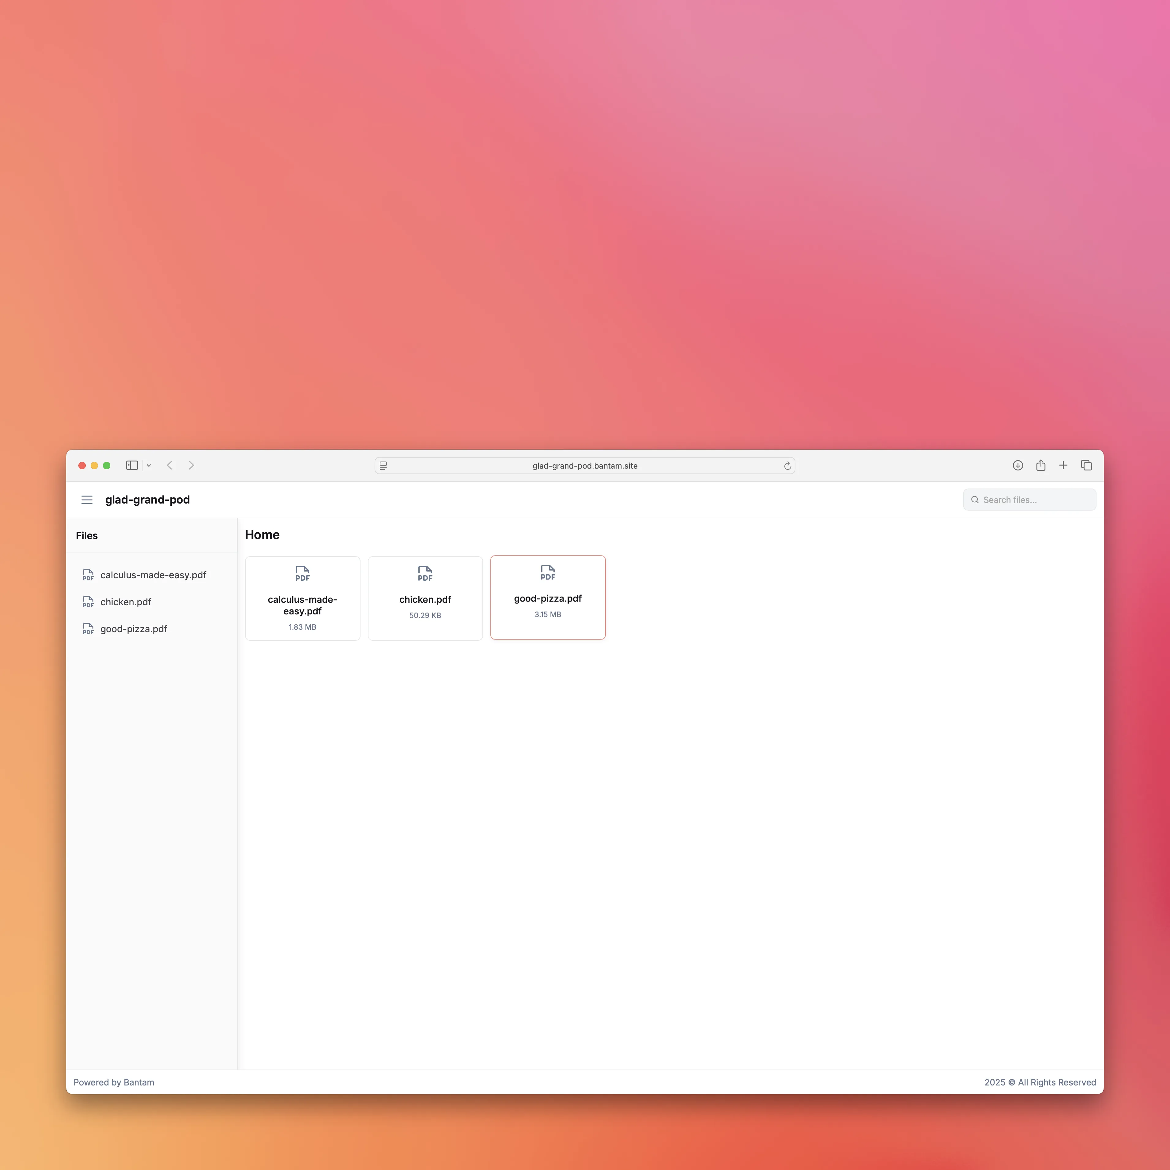Click PDF icon beside sidebar calculus-made-easy.pdf

[x=88, y=575]
